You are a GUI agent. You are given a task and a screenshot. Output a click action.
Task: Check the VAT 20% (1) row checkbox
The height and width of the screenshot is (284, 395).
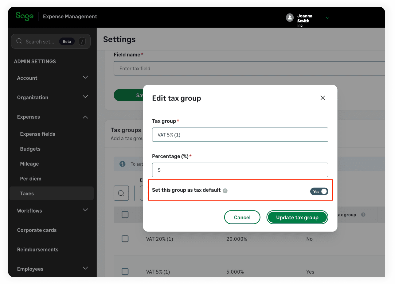[x=125, y=239]
